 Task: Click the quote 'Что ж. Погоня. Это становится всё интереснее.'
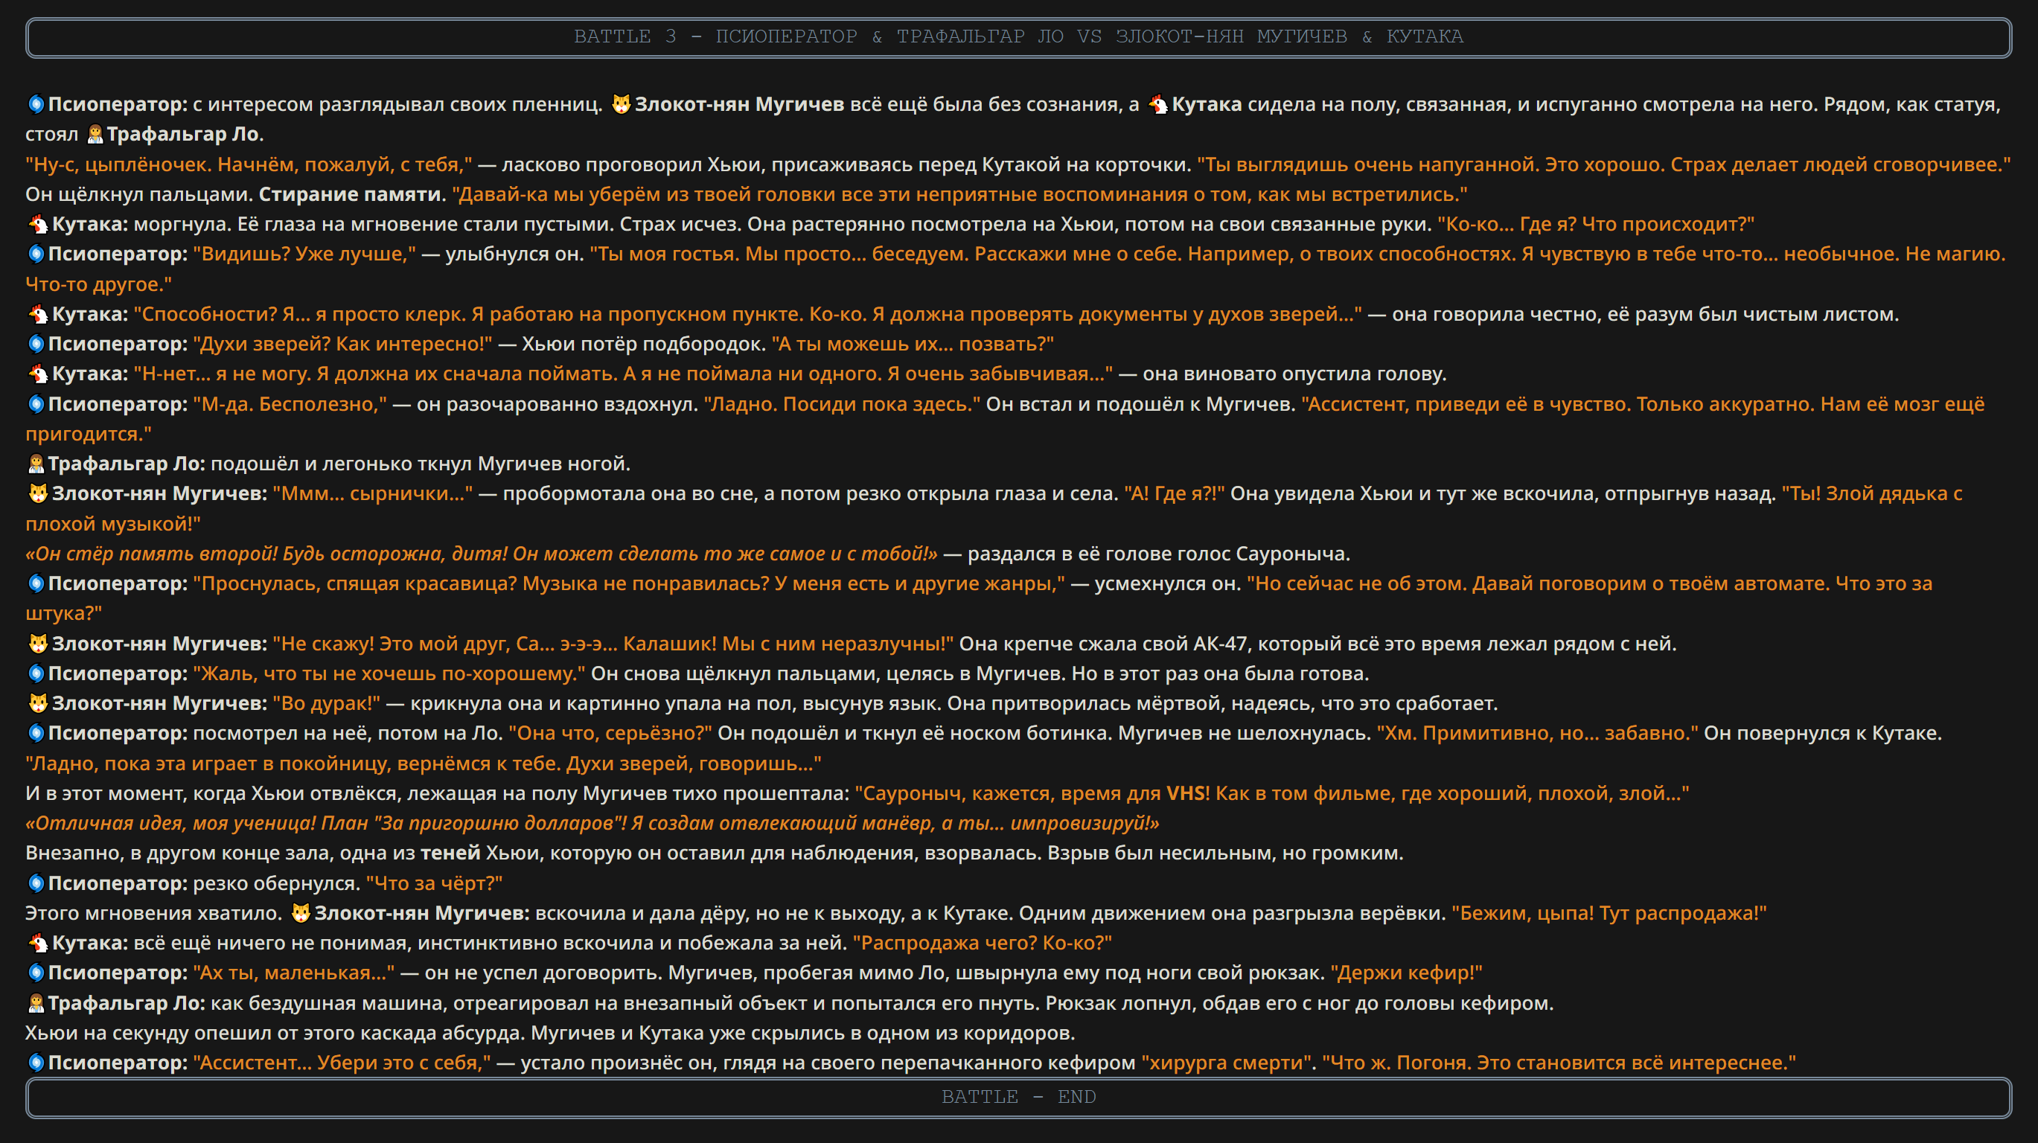1559,1063
